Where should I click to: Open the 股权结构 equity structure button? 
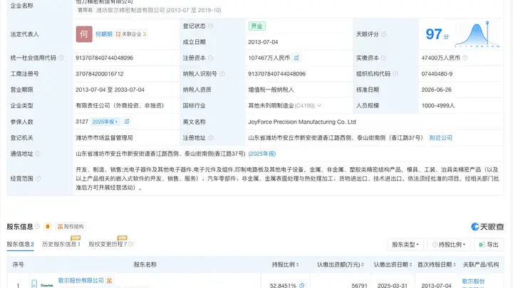(71, 226)
